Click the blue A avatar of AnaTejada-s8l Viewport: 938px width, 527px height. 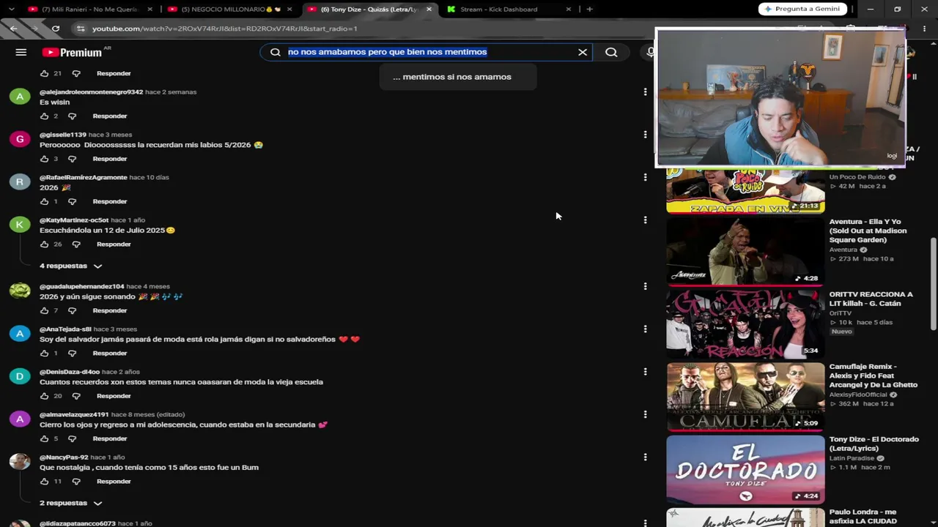pos(20,333)
